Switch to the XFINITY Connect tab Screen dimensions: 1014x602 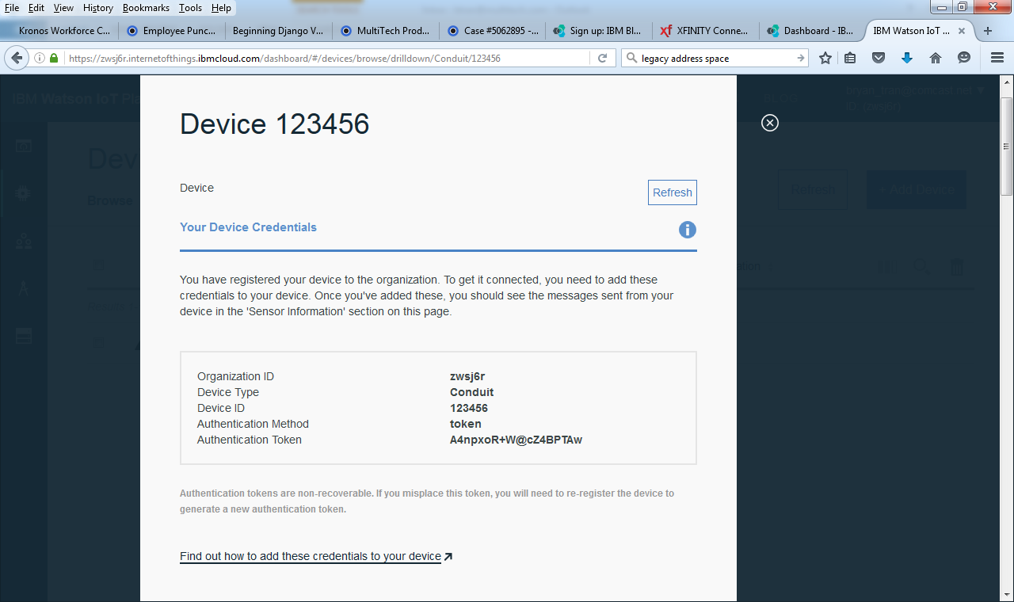click(705, 31)
